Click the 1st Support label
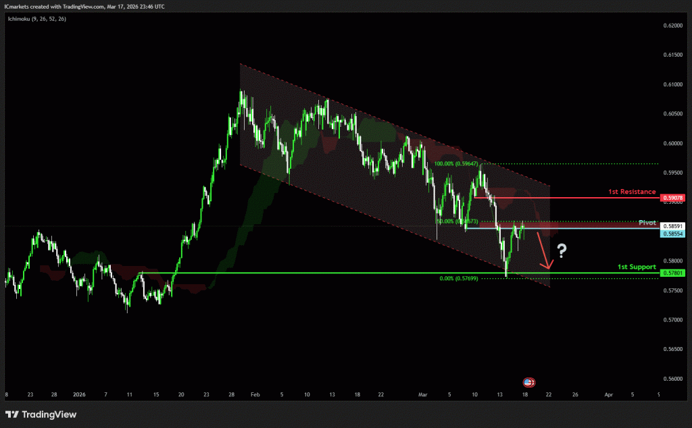The image size is (692, 428). (637, 267)
